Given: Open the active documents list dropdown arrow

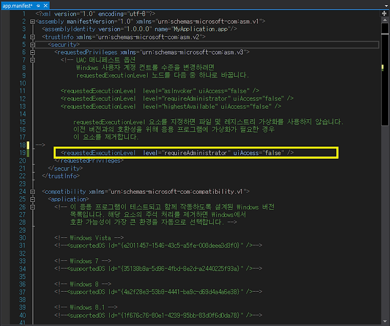Looking at the screenshot, I should coord(386,5).
